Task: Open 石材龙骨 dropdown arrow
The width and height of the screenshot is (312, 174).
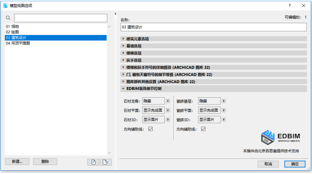Action: [x=168, y=101]
